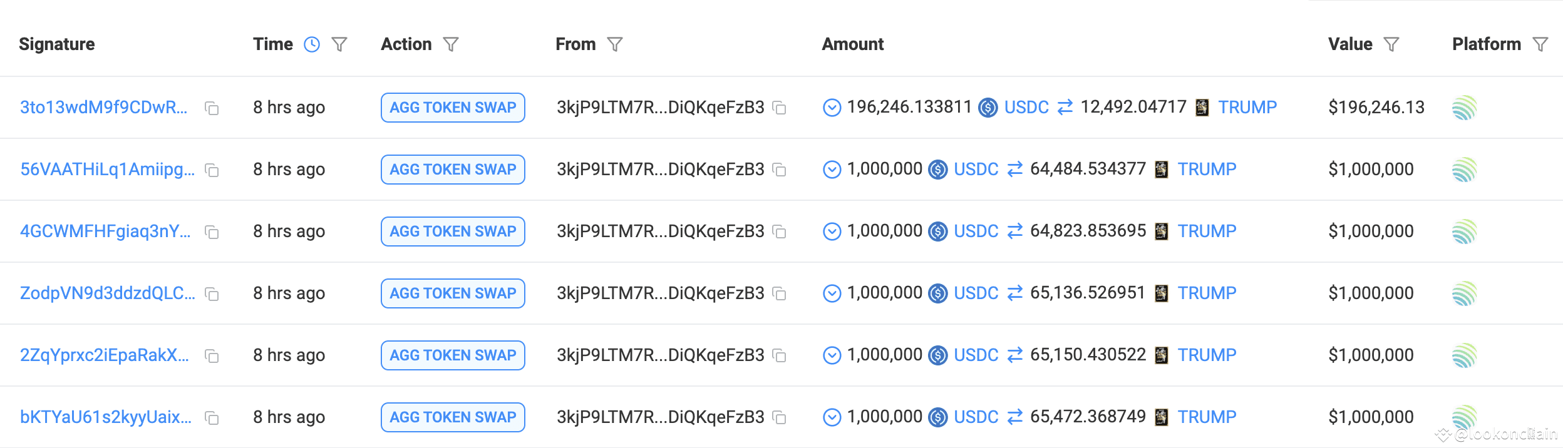1563x448 pixels.
Task: Copy the 3to13wdM9f9CDwR signature
Action: pos(212,108)
